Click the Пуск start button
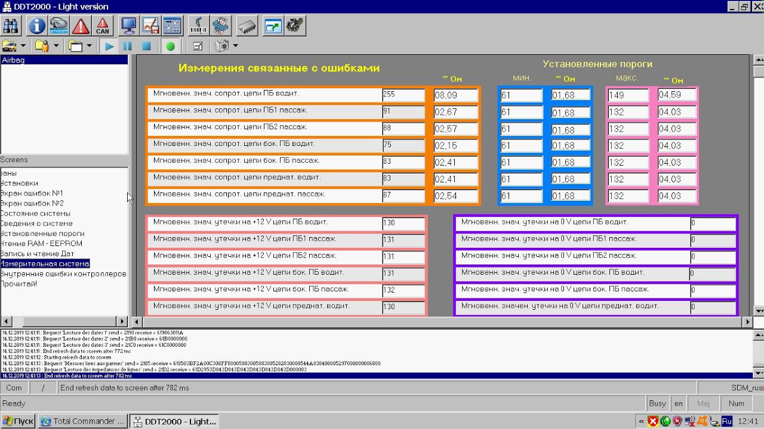Screen dimensions: 764x429 [x=18, y=421]
